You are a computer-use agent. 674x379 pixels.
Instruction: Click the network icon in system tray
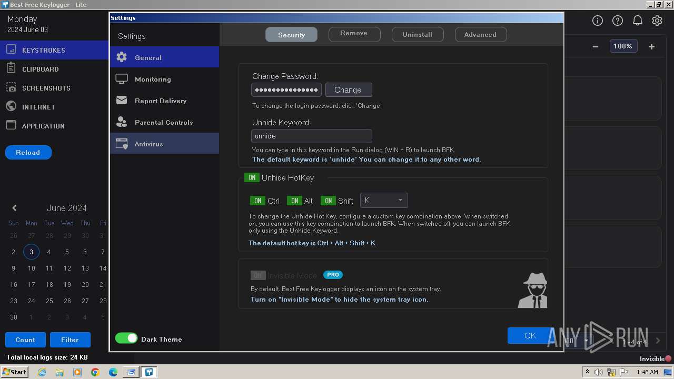(611, 372)
